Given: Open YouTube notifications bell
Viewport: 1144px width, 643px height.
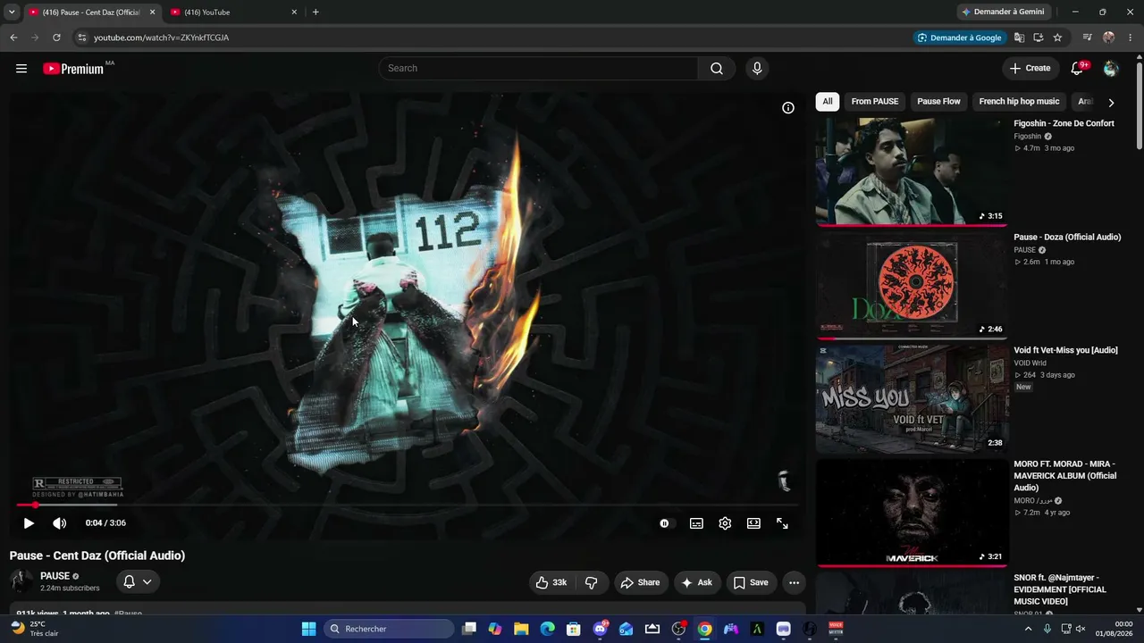Looking at the screenshot, I should click(1077, 69).
